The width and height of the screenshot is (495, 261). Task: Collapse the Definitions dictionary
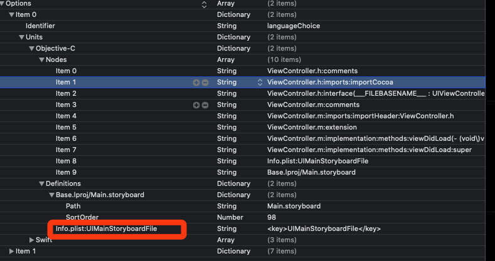tap(41, 184)
